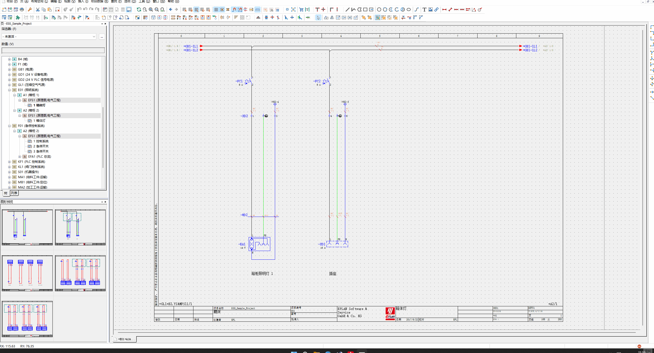This screenshot has width=654, height=353.
Task: Click the Cut scissors icon
Action: 38,10
